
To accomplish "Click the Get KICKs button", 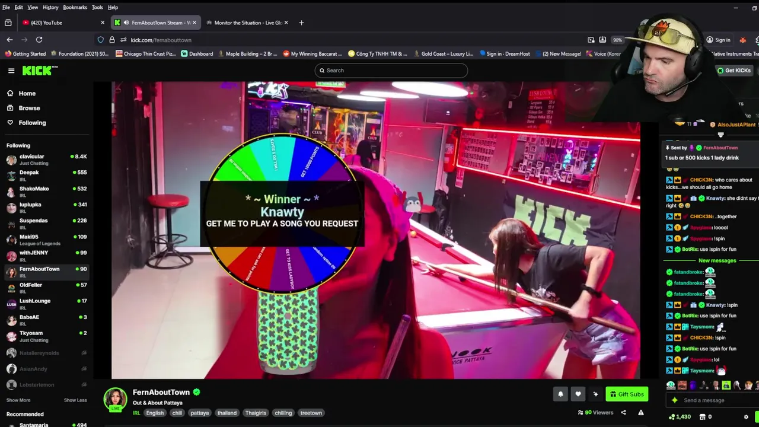I will (x=734, y=71).
